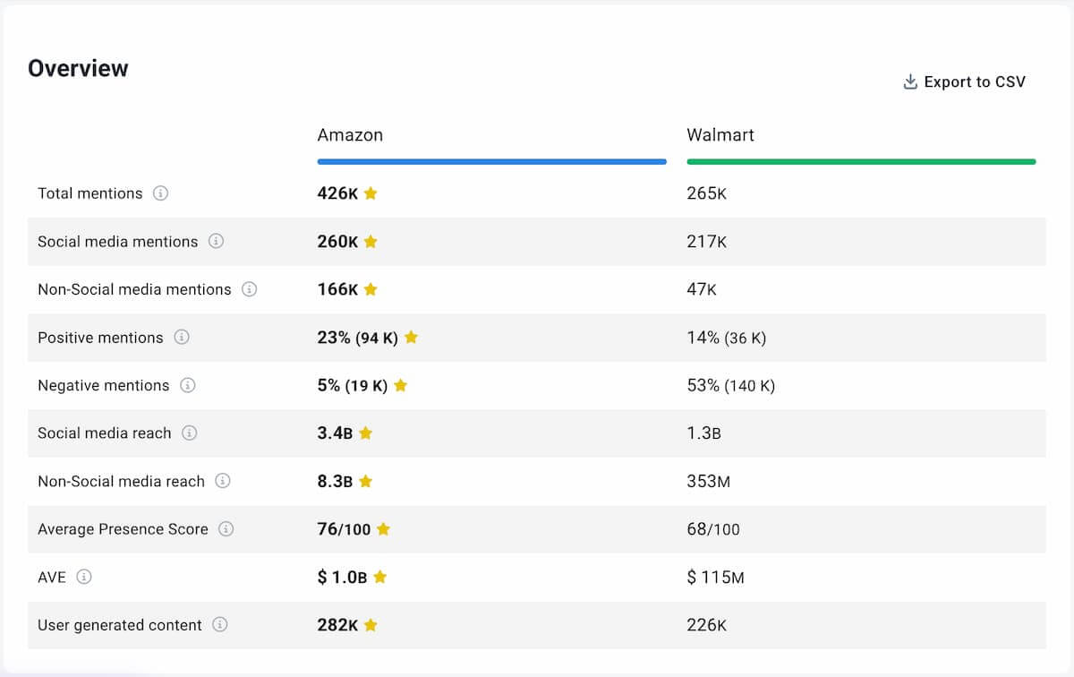Screen dimensions: 1074x677
Task: Click the download icon beside Export to CSV
Action: tap(910, 82)
